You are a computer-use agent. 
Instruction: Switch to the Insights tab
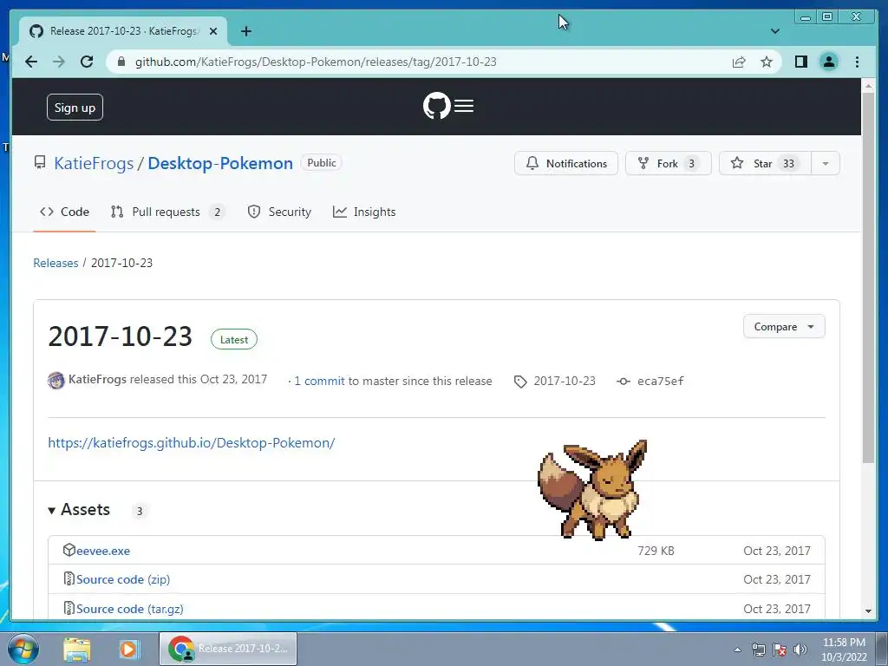tap(364, 212)
